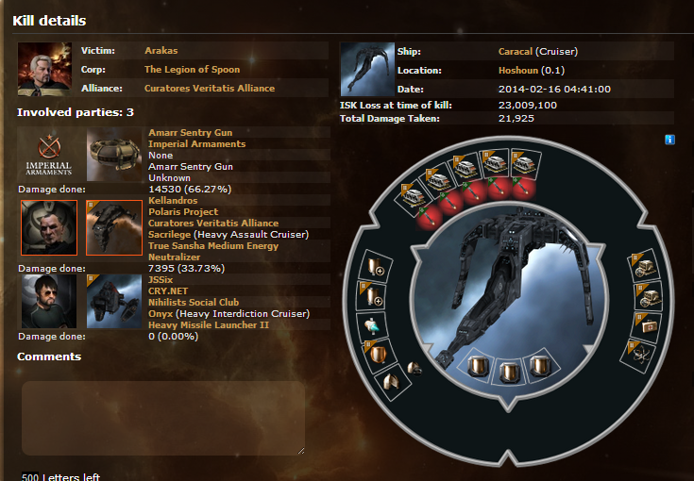694x481 pixels.
Task: Click the kill date 2014-02-16 04:41:00
Action: tap(554, 89)
